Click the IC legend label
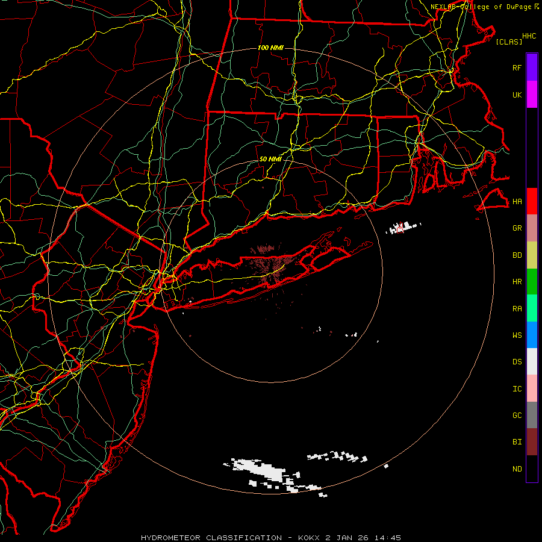Image resolution: width=542 pixels, height=542 pixels. pos(517,389)
